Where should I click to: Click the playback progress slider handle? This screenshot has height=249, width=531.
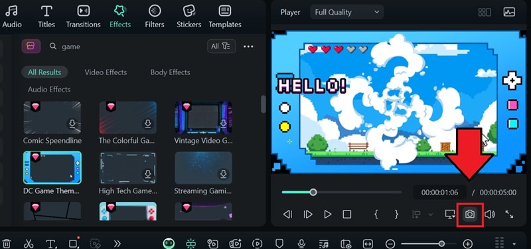[313, 193]
